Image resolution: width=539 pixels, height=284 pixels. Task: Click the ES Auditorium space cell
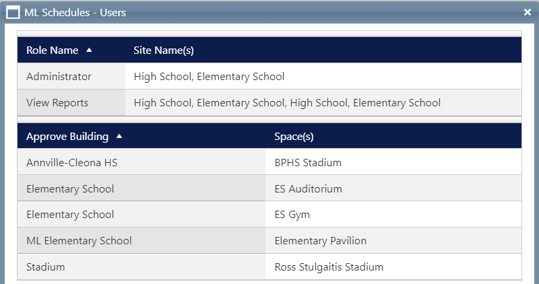pos(393,188)
